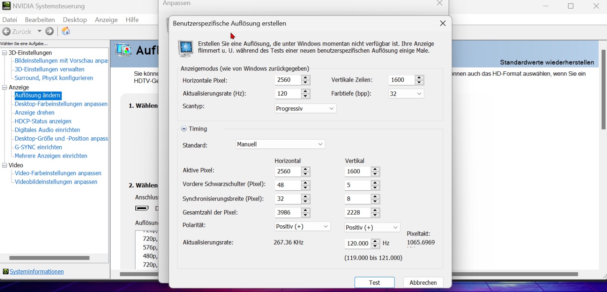Click horizontal Synchronisierungsbreite field showing 32
This screenshot has height=292, width=607.
pyautogui.click(x=288, y=199)
